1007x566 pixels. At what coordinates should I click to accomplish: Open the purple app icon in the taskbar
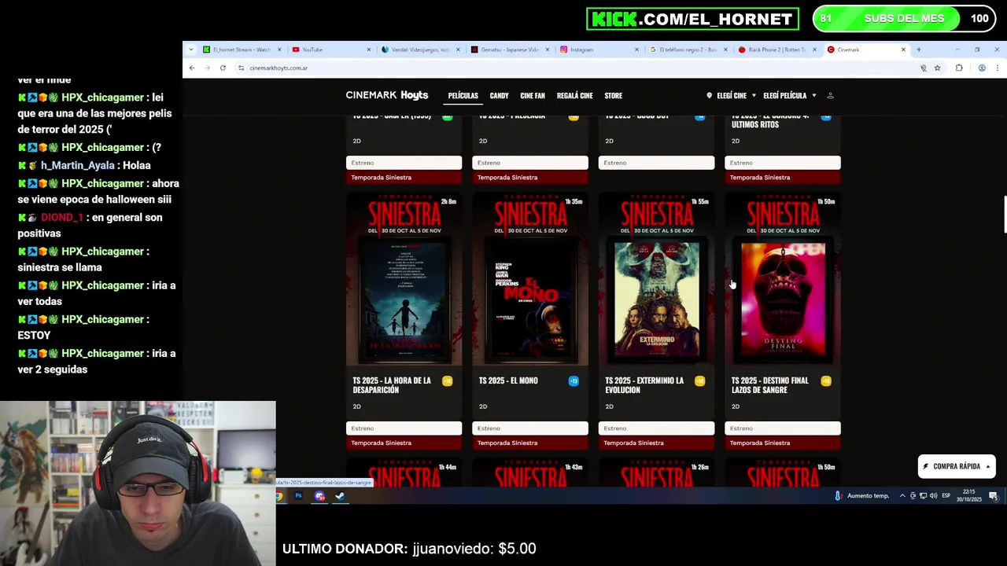pos(319,496)
